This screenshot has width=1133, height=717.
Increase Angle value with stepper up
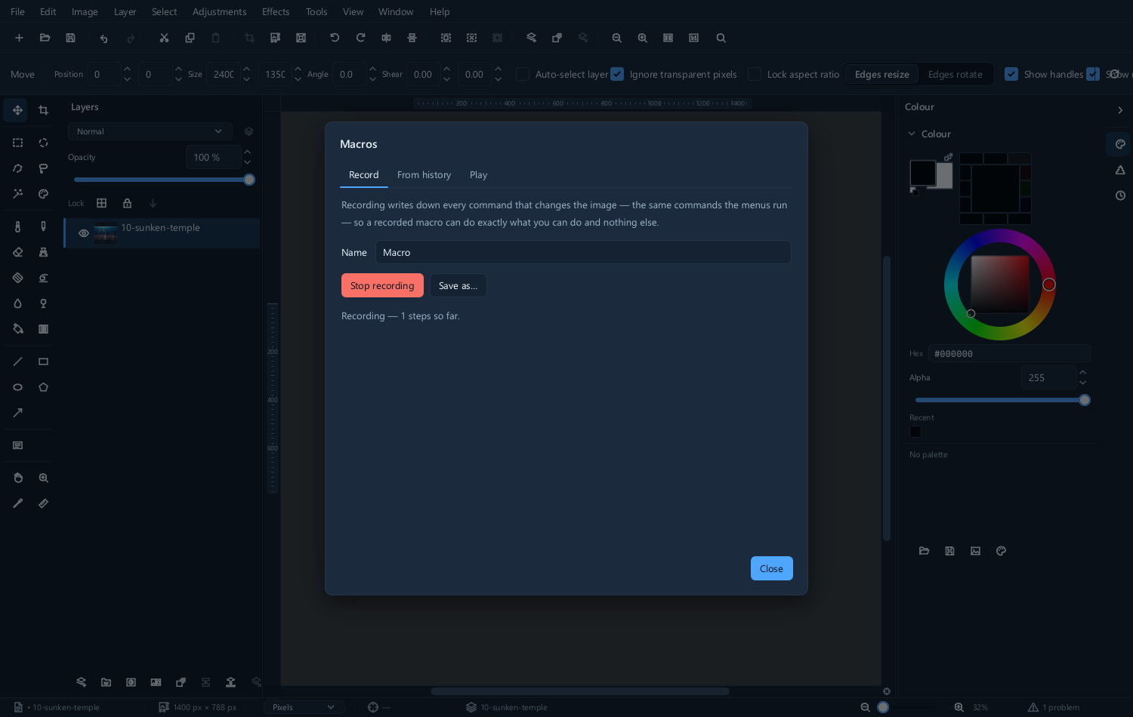[372, 69]
